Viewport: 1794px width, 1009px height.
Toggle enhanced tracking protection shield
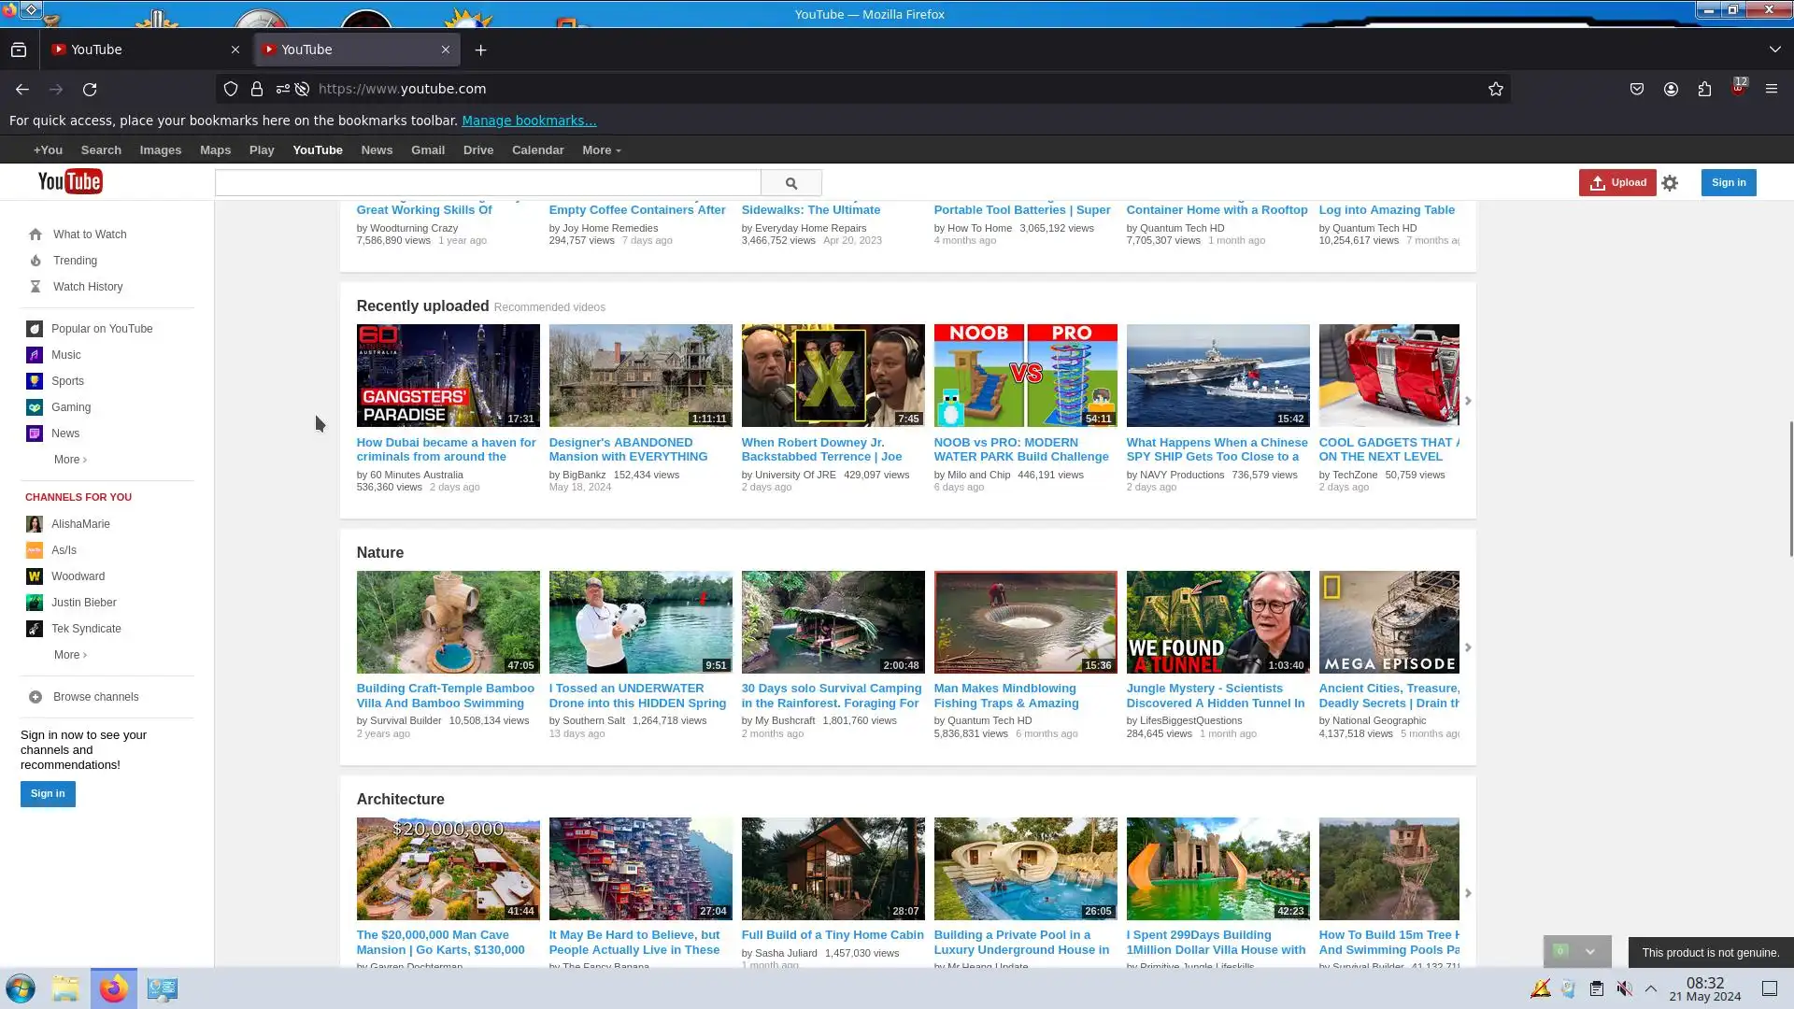(x=230, y=89)
